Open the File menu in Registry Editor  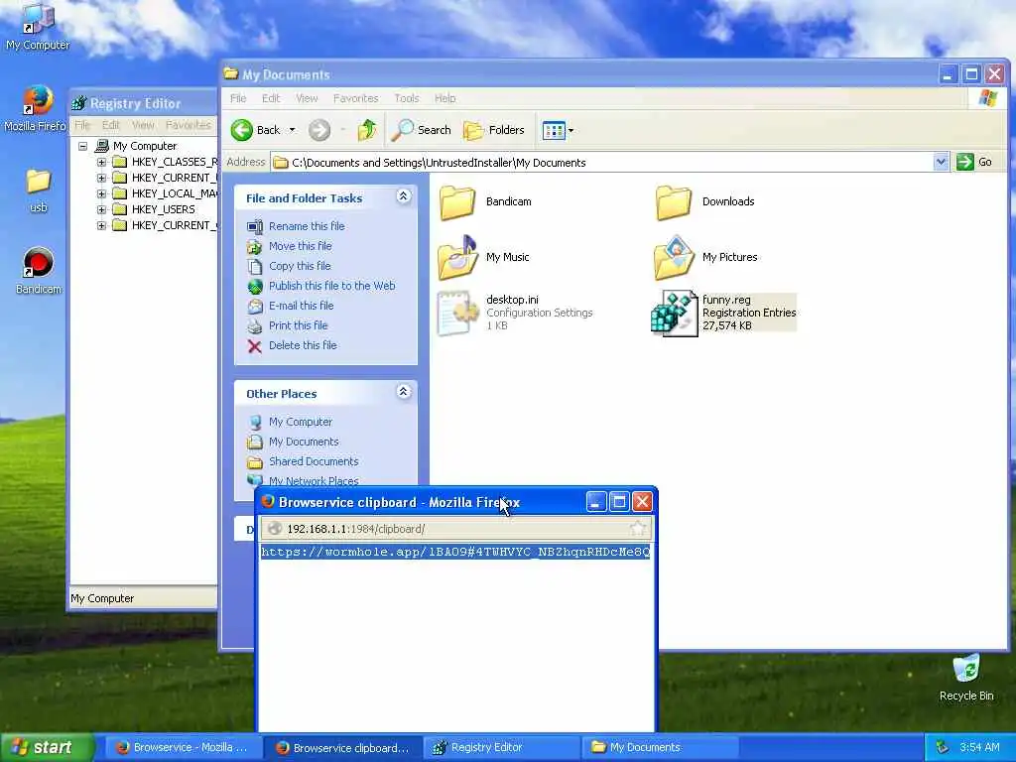82,125
